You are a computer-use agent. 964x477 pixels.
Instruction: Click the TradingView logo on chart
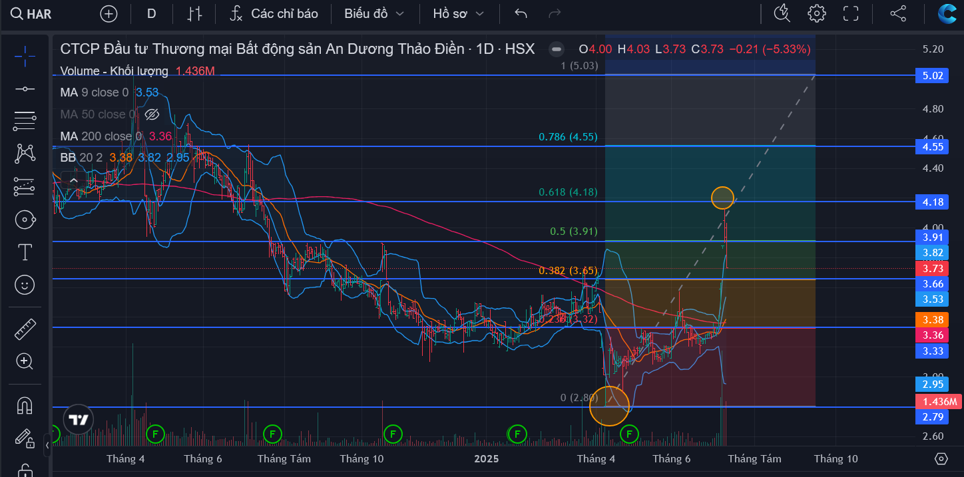tap(79, 420)
